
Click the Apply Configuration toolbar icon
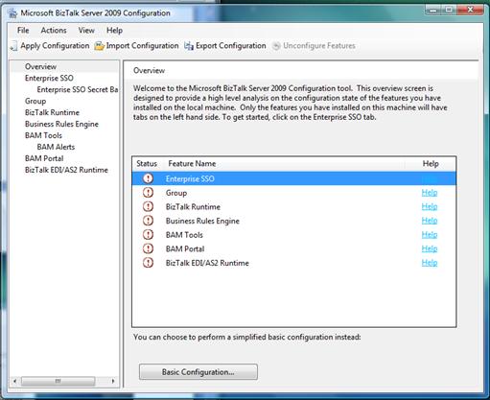point(14,46)
